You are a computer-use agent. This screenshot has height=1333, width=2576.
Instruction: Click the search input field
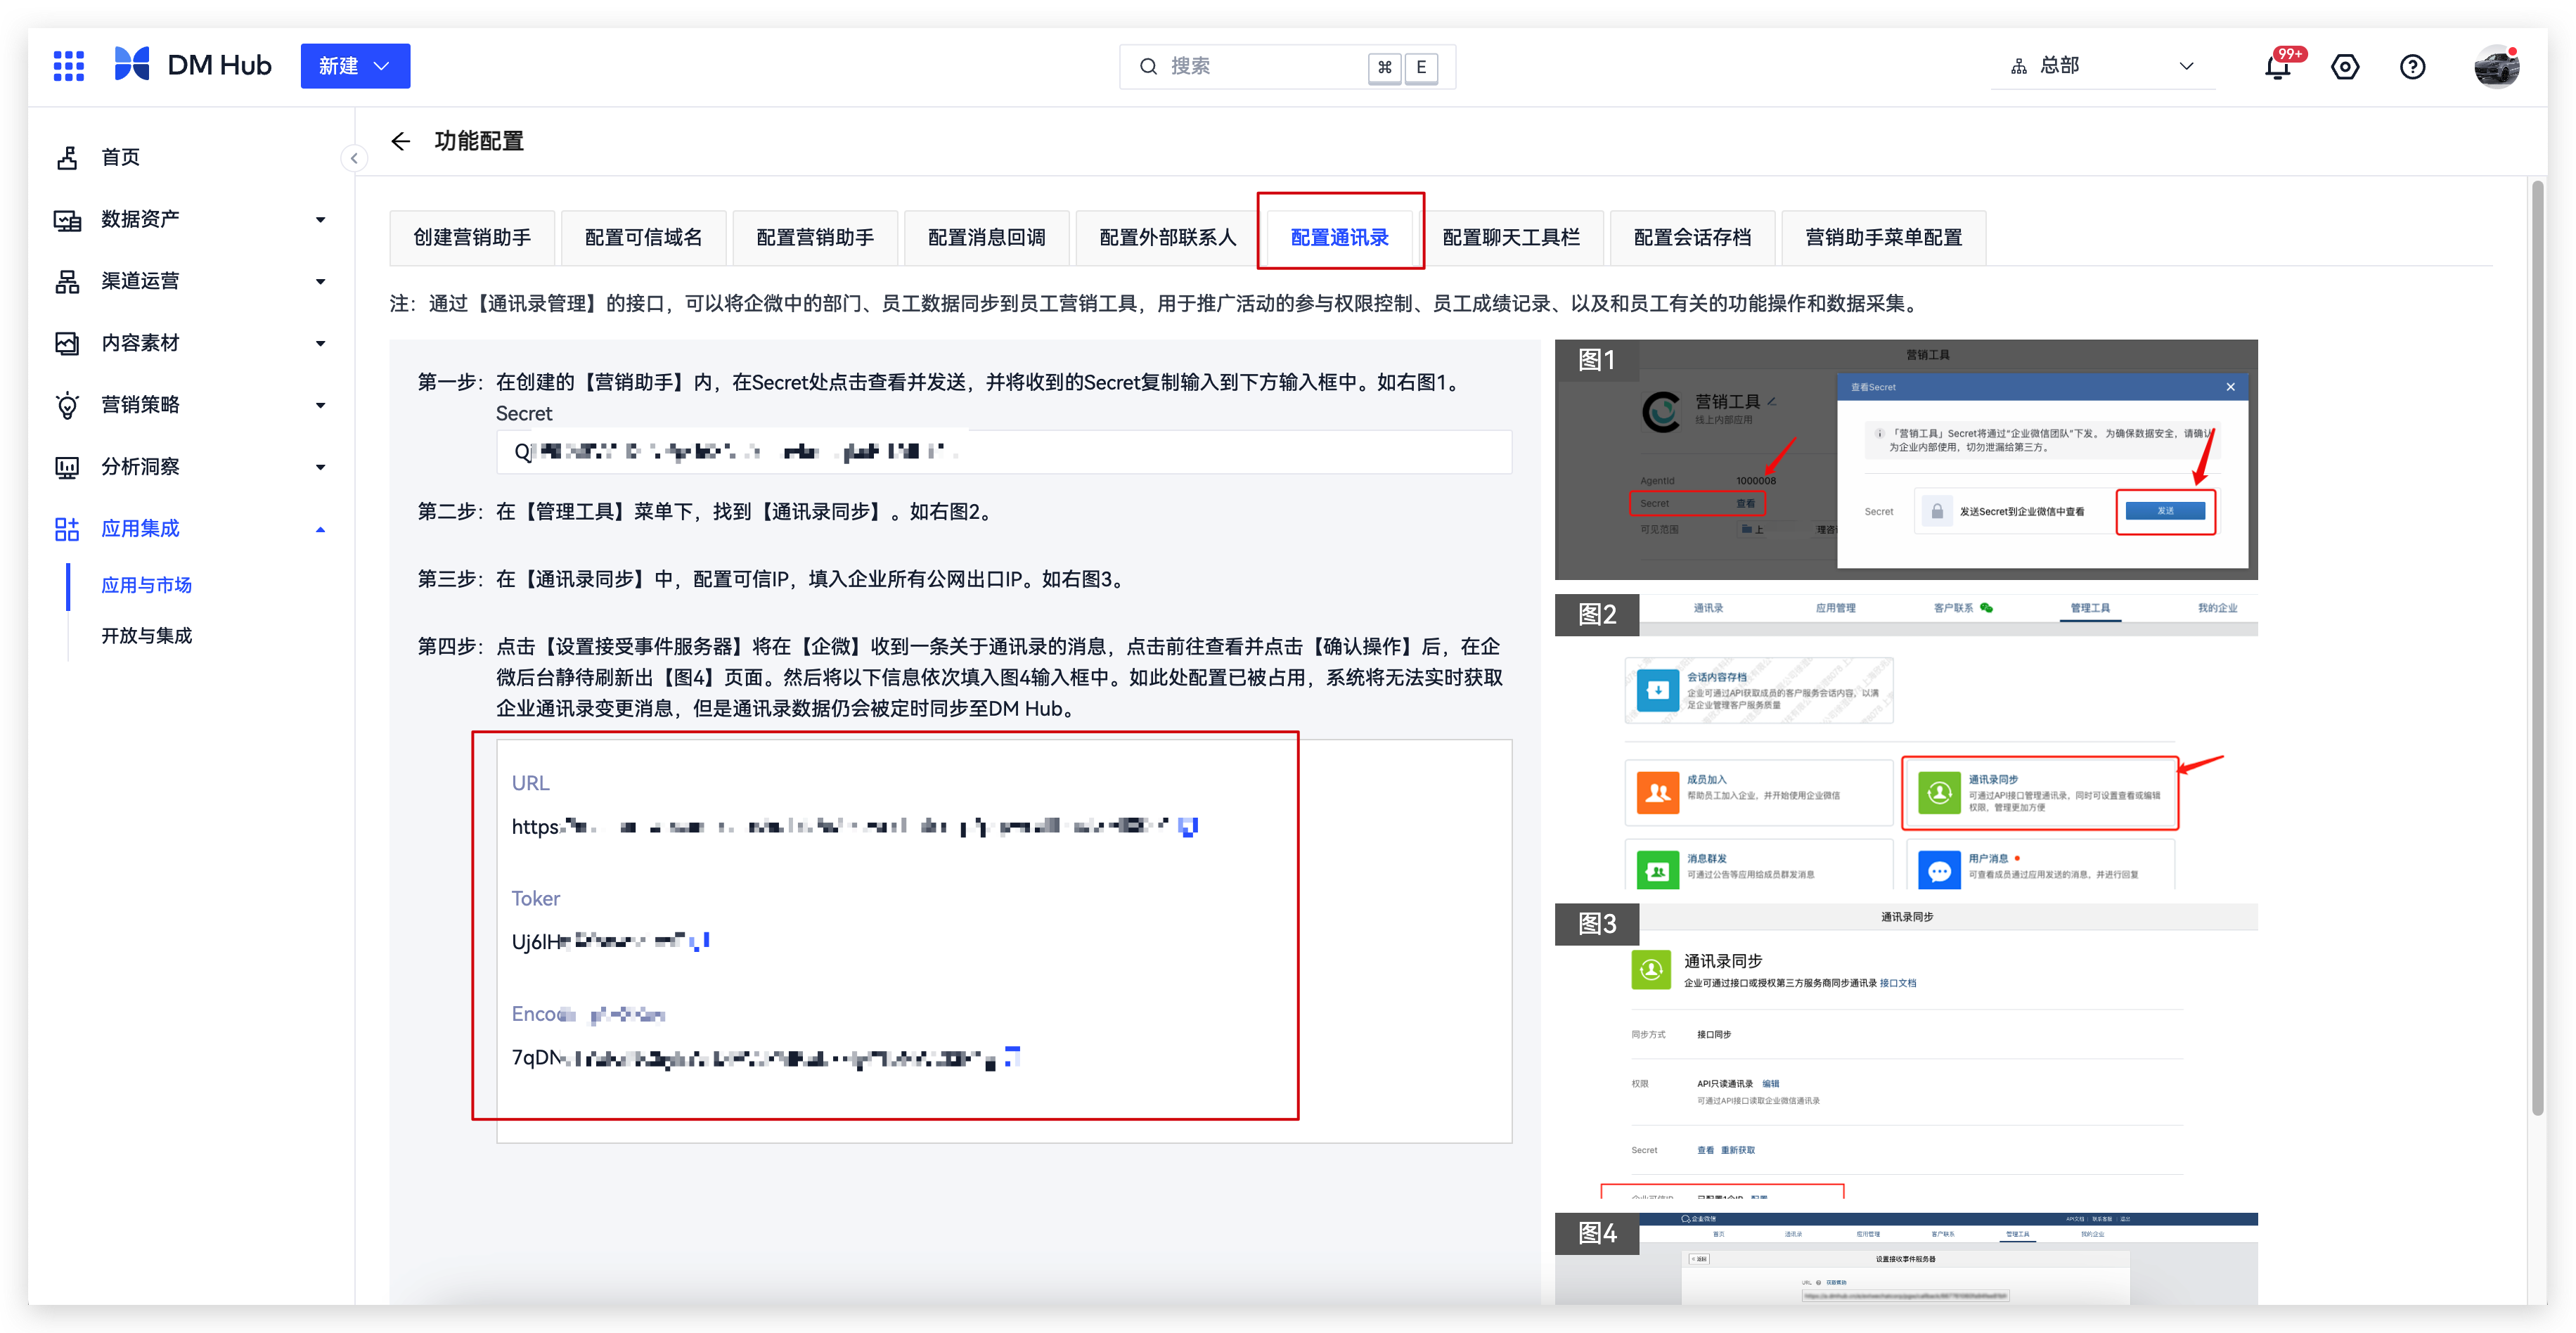click(1276, 66)
